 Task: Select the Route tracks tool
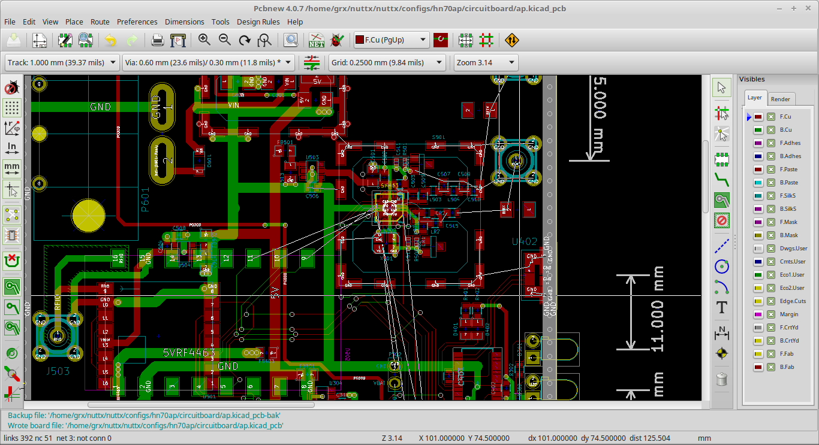pyautogui.click(x=722, y=178)
